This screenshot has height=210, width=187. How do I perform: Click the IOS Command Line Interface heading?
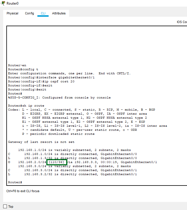(182, 22)
